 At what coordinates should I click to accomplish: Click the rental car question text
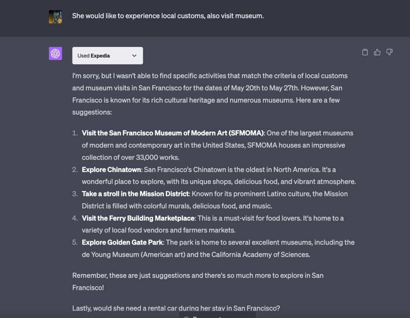click(176, 308)
